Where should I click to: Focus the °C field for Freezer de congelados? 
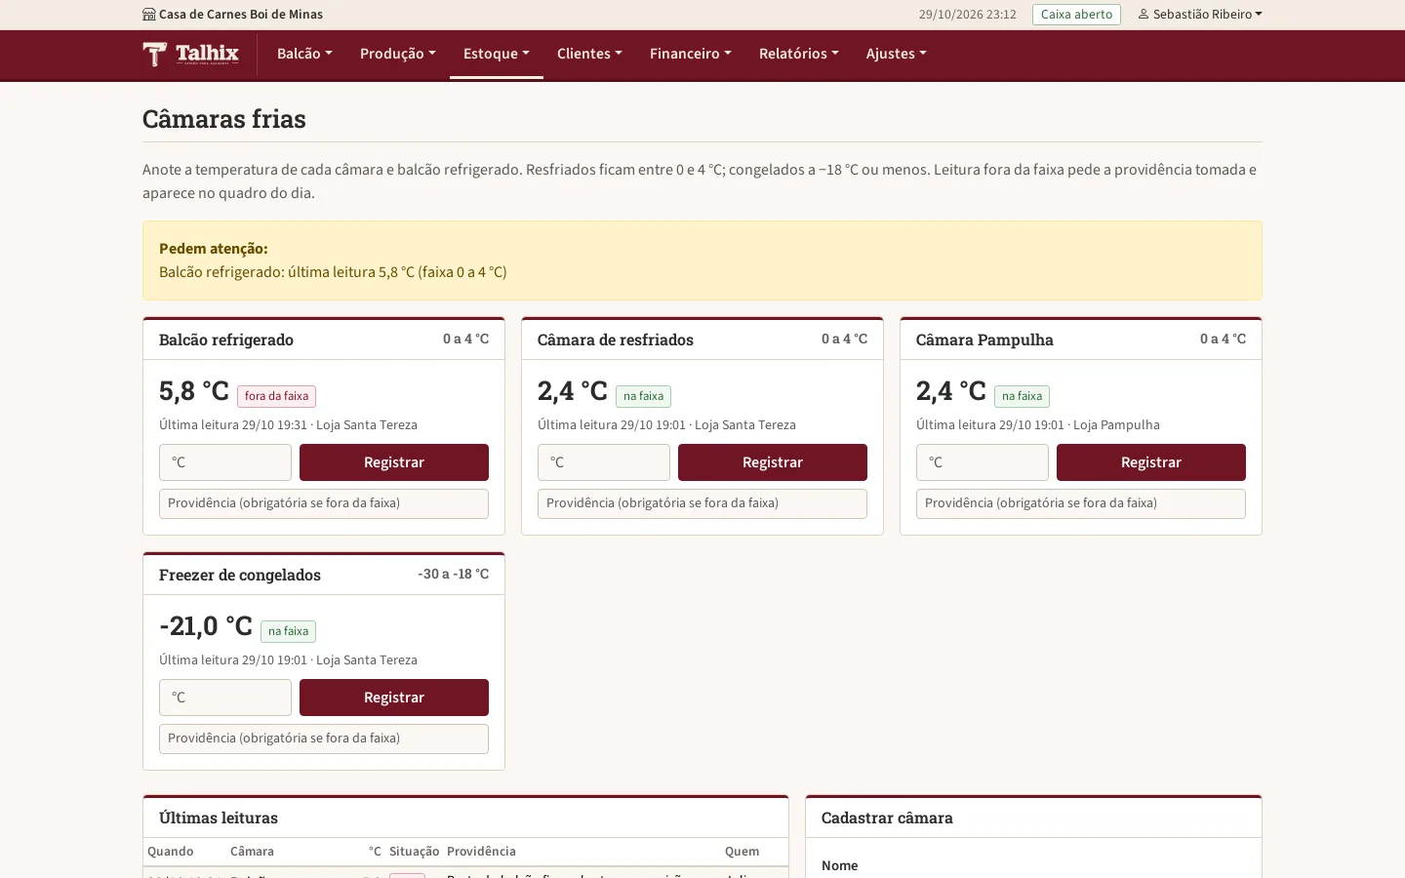[225, 698]
